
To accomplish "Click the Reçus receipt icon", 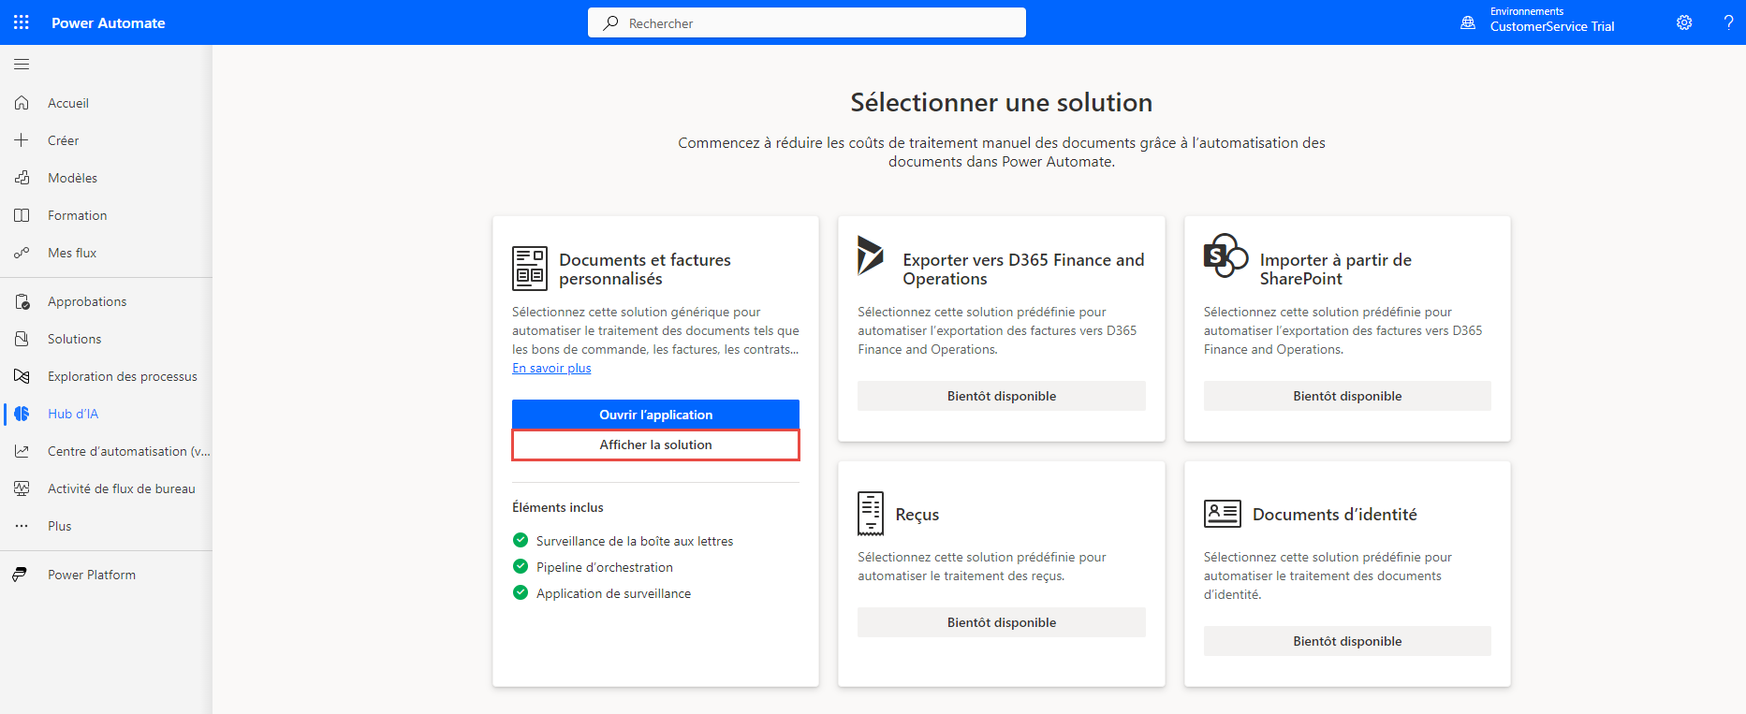I will point(871,514).
